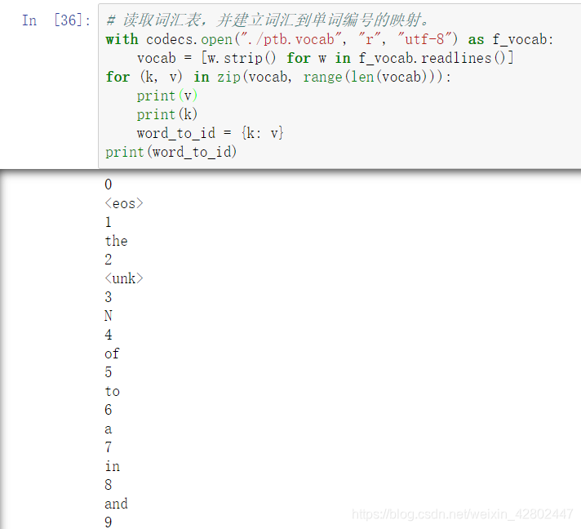This screenshot has height=529, width=581.
Task: Click output number '9'
Action: [109, 522]
